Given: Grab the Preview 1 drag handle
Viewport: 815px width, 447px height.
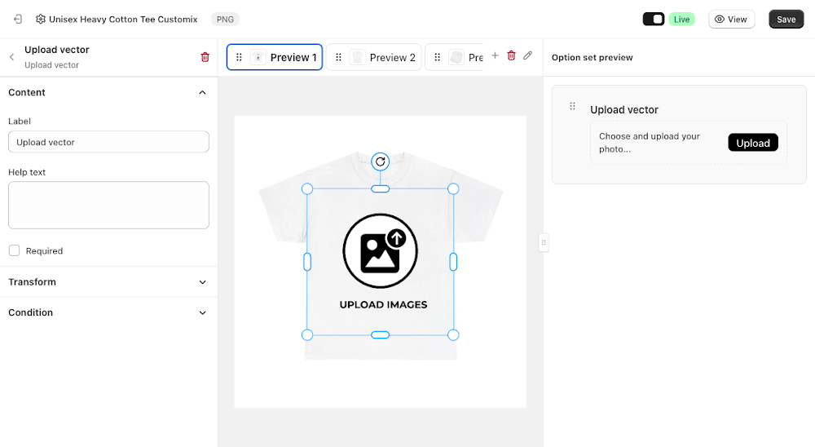Looking at the screenshot, I should point(239,57).
